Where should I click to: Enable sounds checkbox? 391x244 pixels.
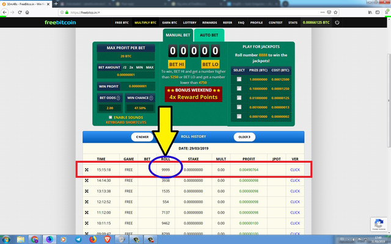click(x=110, y=117)
